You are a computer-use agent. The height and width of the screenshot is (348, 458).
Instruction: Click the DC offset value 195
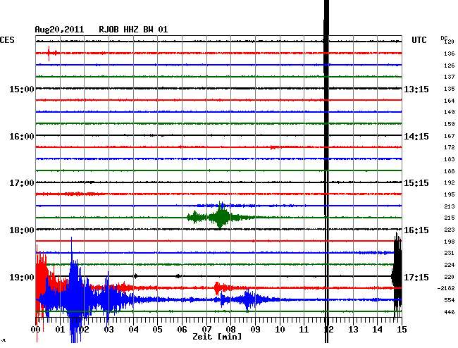(x=450, y=194)
